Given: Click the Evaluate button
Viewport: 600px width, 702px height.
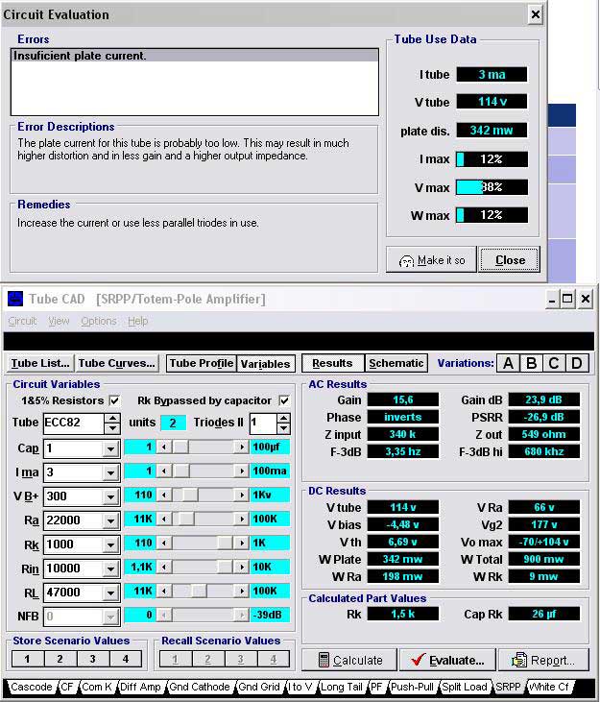Looking at the screenshot, I should [448, 660].
